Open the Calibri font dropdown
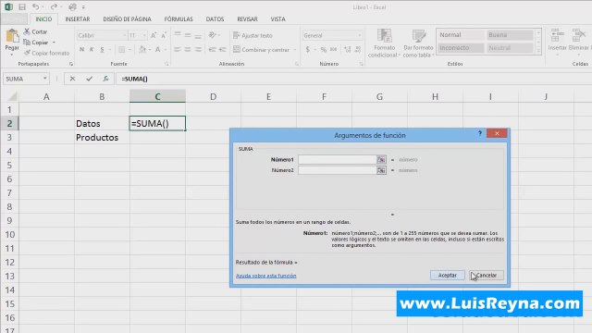The width and height of the screenshot is (592, 333). point(124,35)
